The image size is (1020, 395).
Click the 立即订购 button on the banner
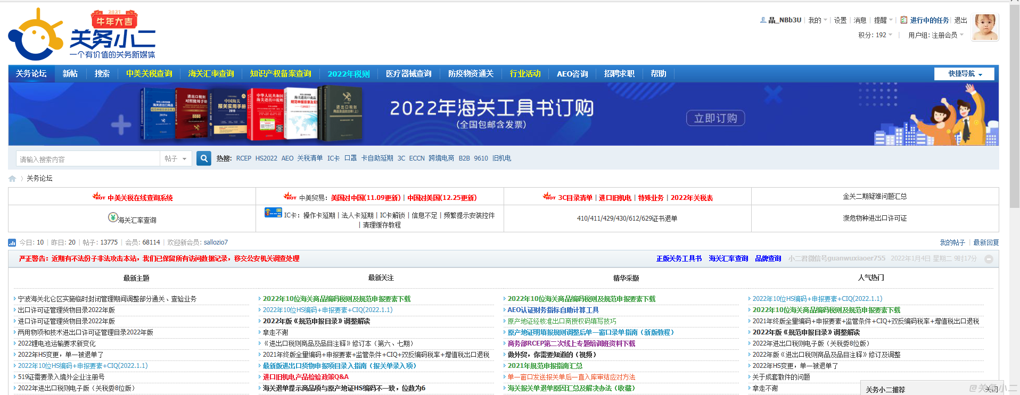[715, 118]
